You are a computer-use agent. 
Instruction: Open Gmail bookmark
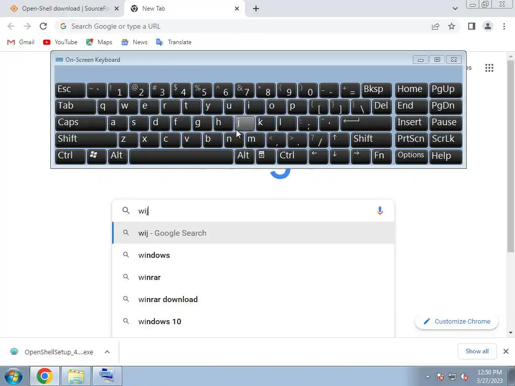click(21, 42)
